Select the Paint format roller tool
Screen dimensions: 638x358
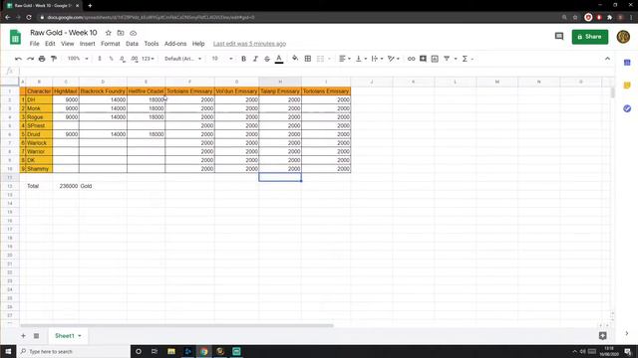pyautogui.click(x=54, y=59)
